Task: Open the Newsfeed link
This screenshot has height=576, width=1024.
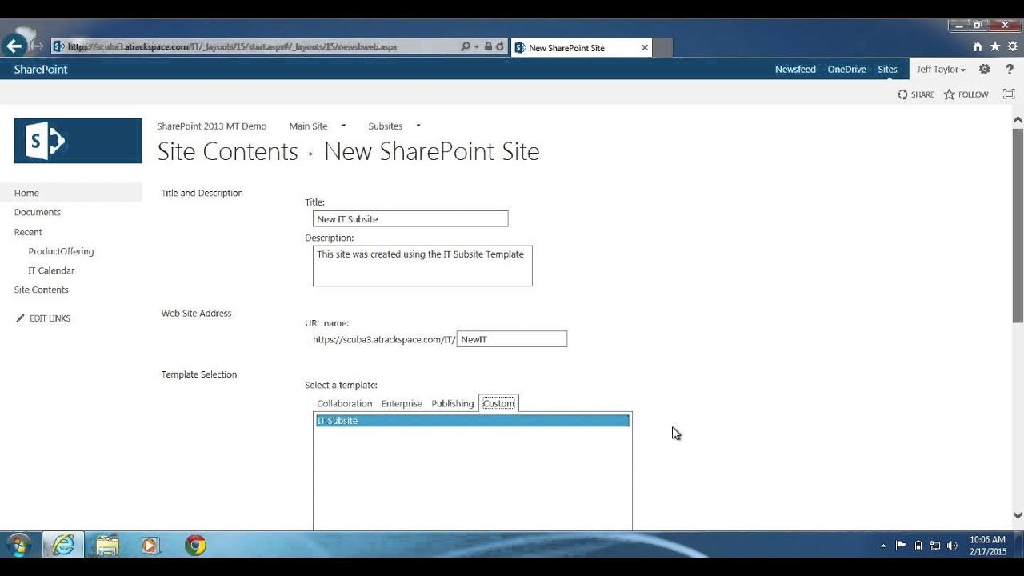Action: tap(795, 70)
